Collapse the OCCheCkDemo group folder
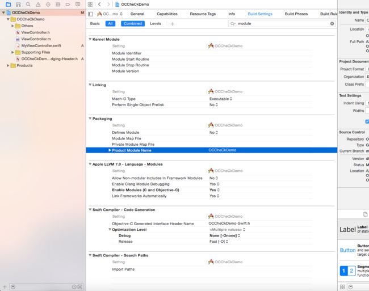Viewport: 369px width, 291px height. [x=8, y=19]
